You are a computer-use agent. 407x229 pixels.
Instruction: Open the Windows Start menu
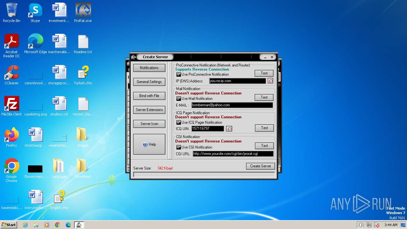[9, 225]
